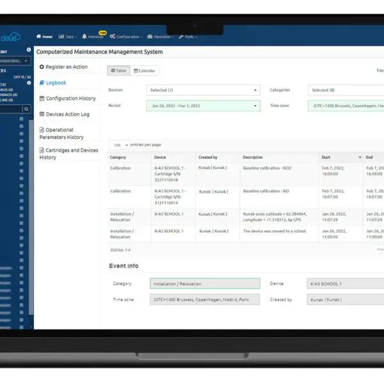384x384 pixels.
Task: Switch to the Table view tab
Action: click(x=119, y=71)
